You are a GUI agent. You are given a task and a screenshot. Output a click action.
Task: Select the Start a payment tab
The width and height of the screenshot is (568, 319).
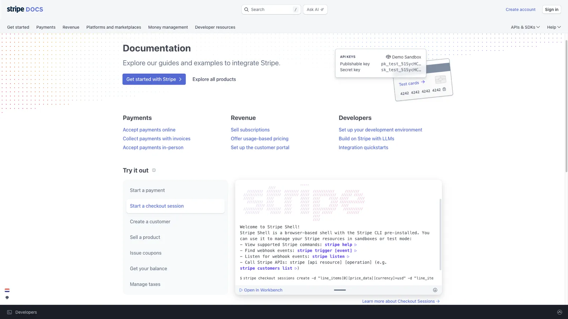(175, 190)
